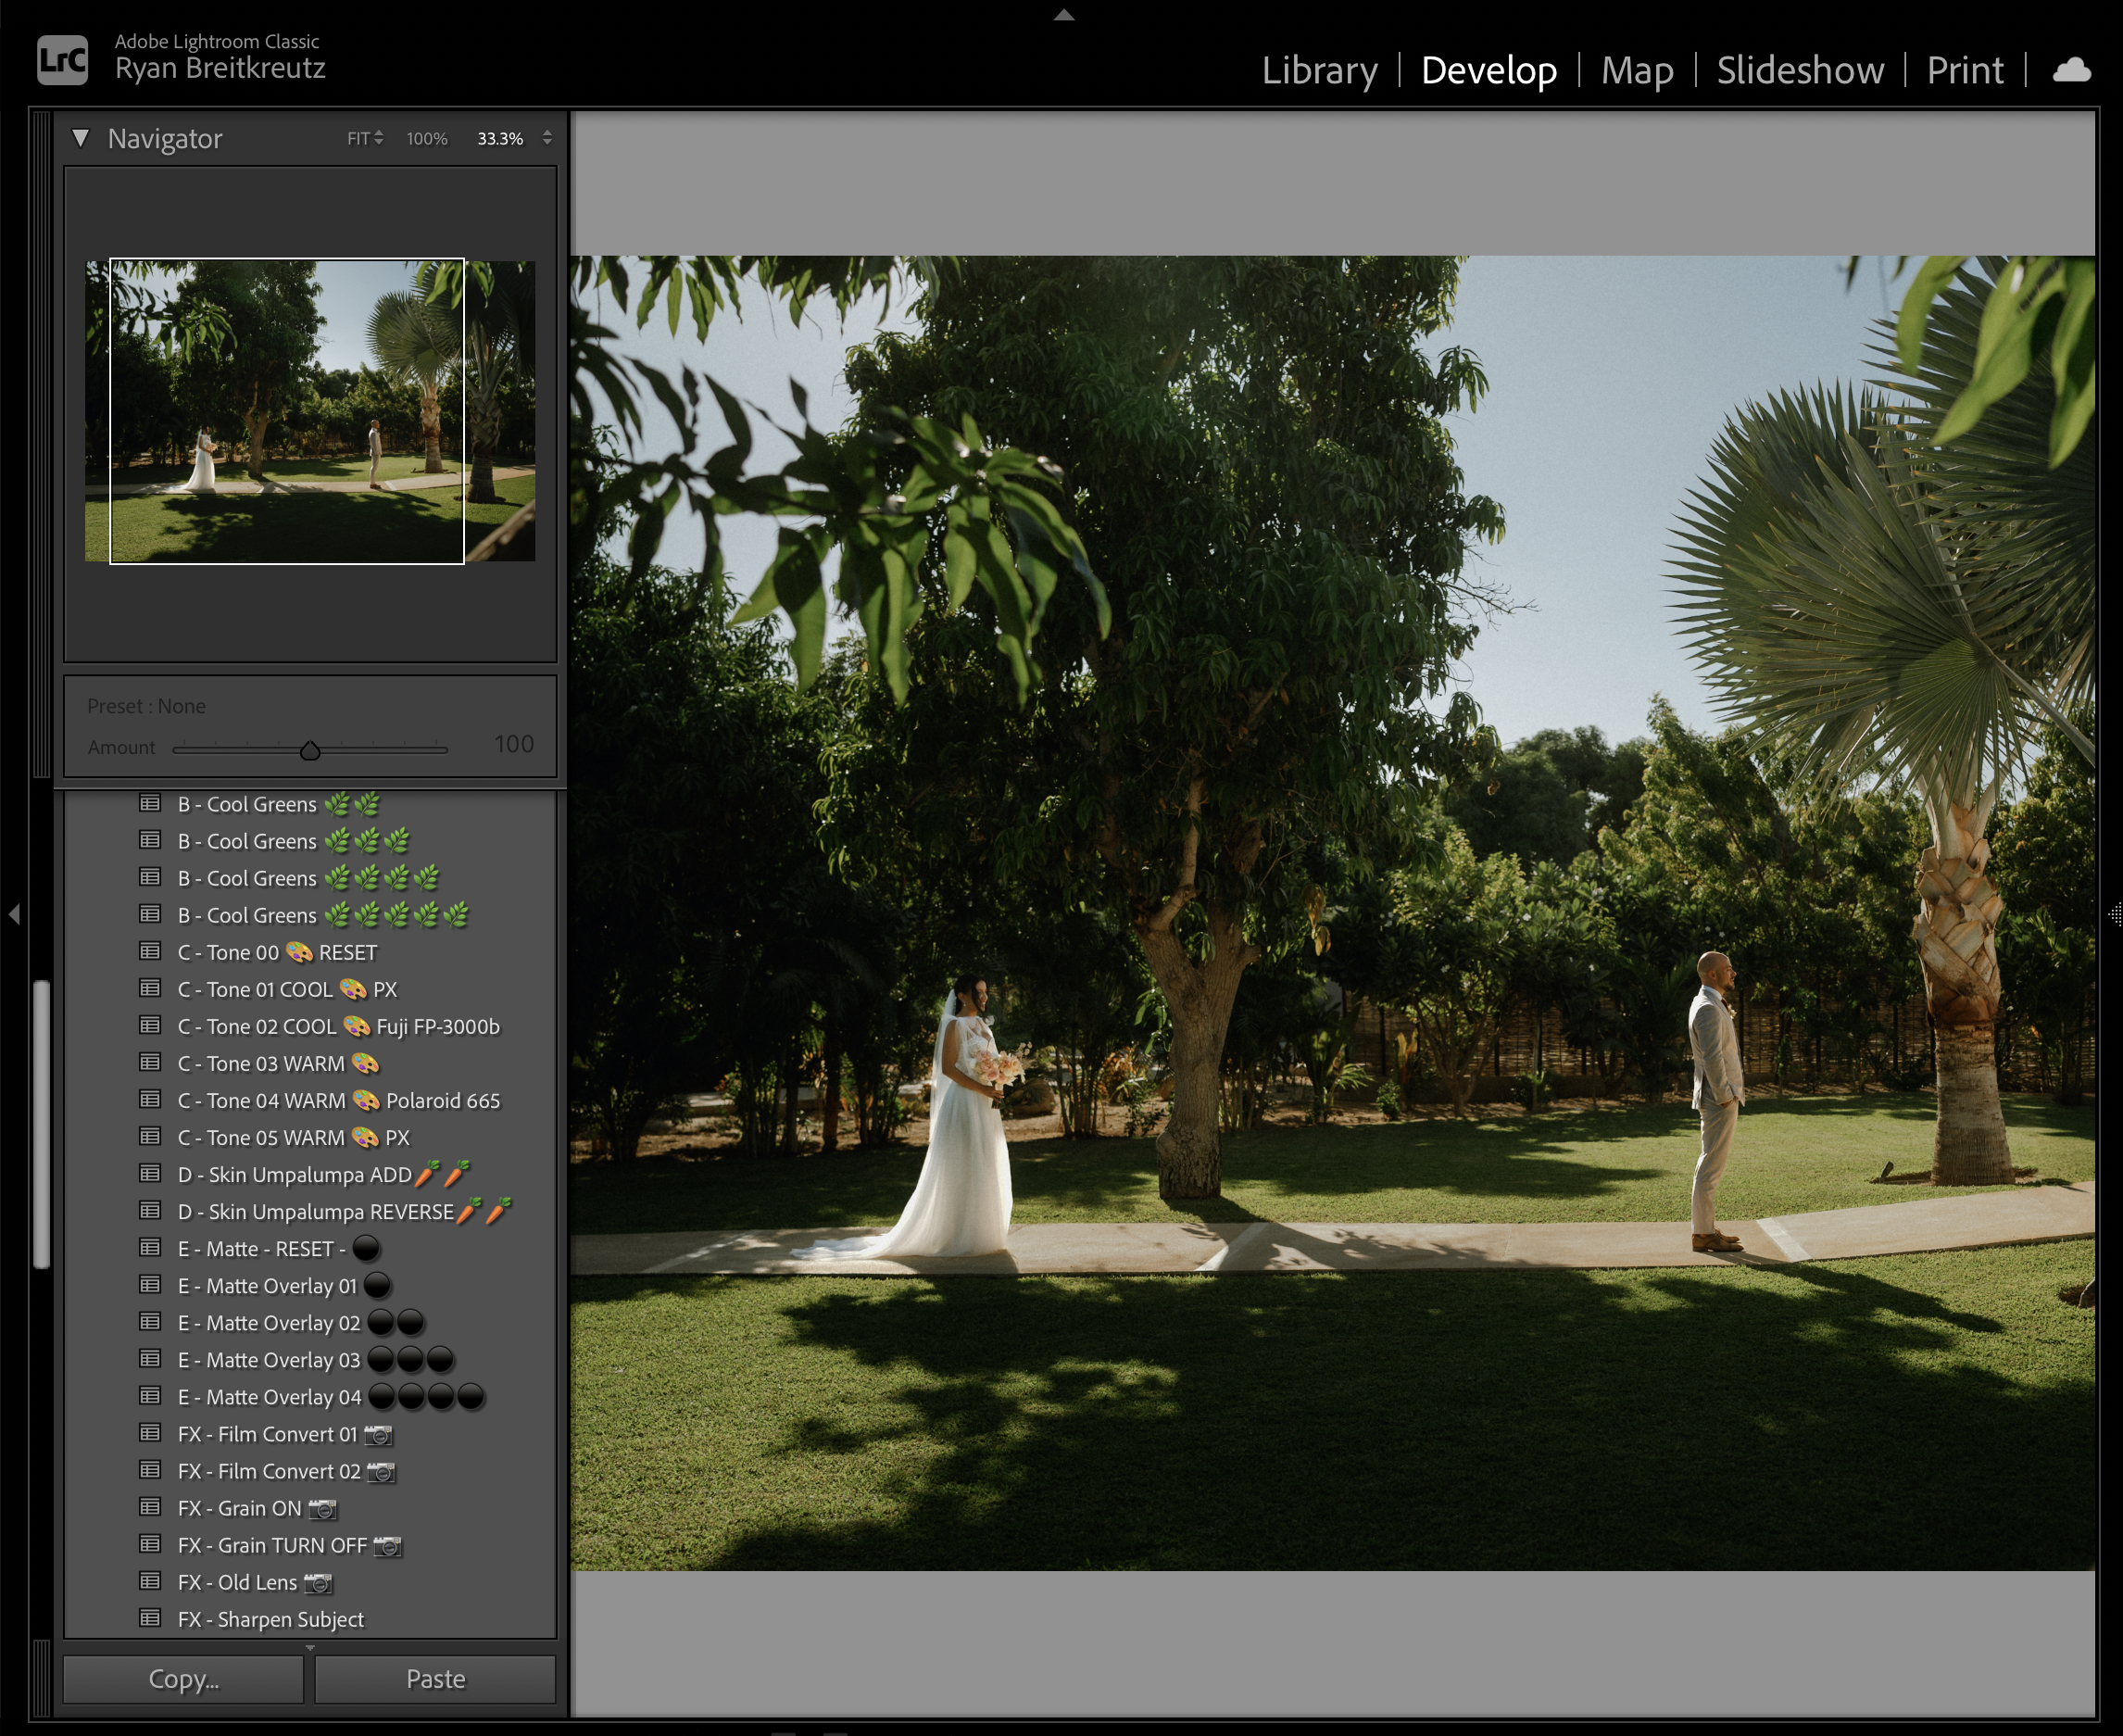Click preset icon beside D - Skin Umpalumpa ADD
2123x1736 pixels.
(150, 1174)
